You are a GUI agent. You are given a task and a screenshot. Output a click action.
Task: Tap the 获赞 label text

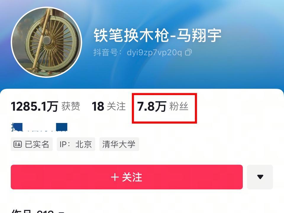click(71, 106)
